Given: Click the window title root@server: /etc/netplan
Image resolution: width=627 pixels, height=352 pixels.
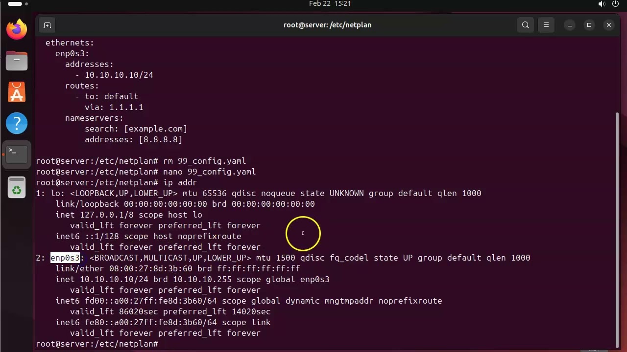Looking at the screenshot, I should click(328, 25).
